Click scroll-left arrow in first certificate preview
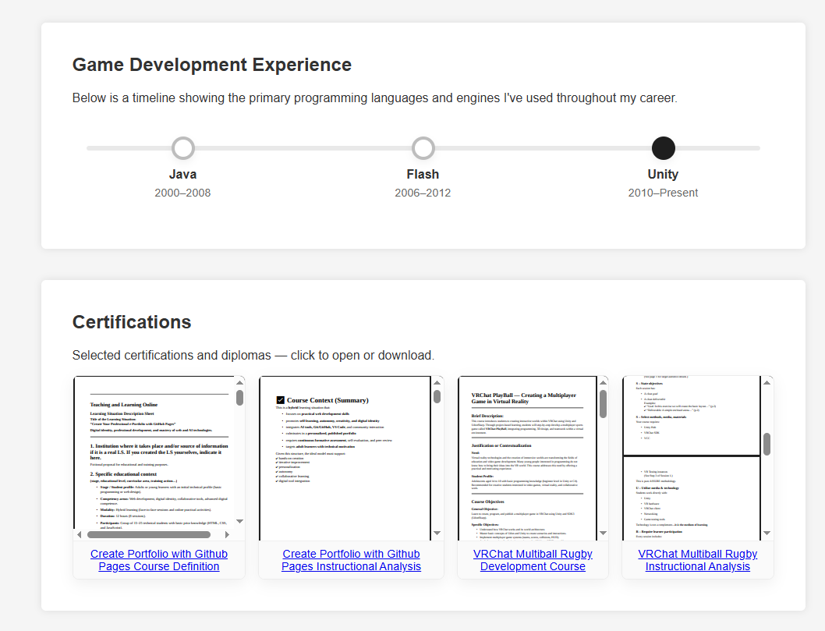Viewport: 825px width, 631px height. coord(79,534)
